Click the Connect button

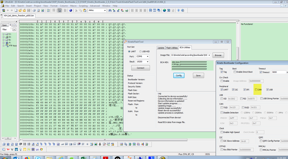pyautogui.click(x=141, y=68)
